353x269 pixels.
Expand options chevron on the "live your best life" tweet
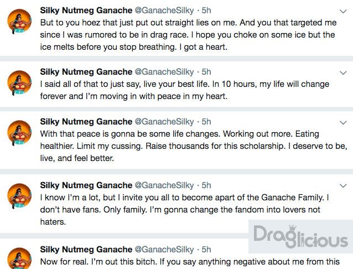(343, 73)
